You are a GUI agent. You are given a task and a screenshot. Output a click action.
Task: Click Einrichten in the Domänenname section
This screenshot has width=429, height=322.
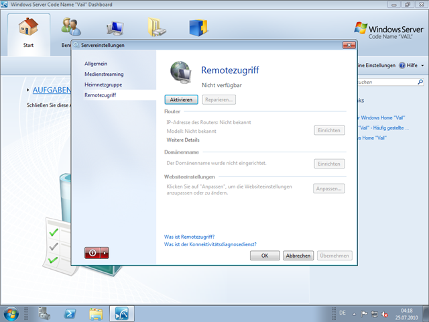tap(329, 164)
